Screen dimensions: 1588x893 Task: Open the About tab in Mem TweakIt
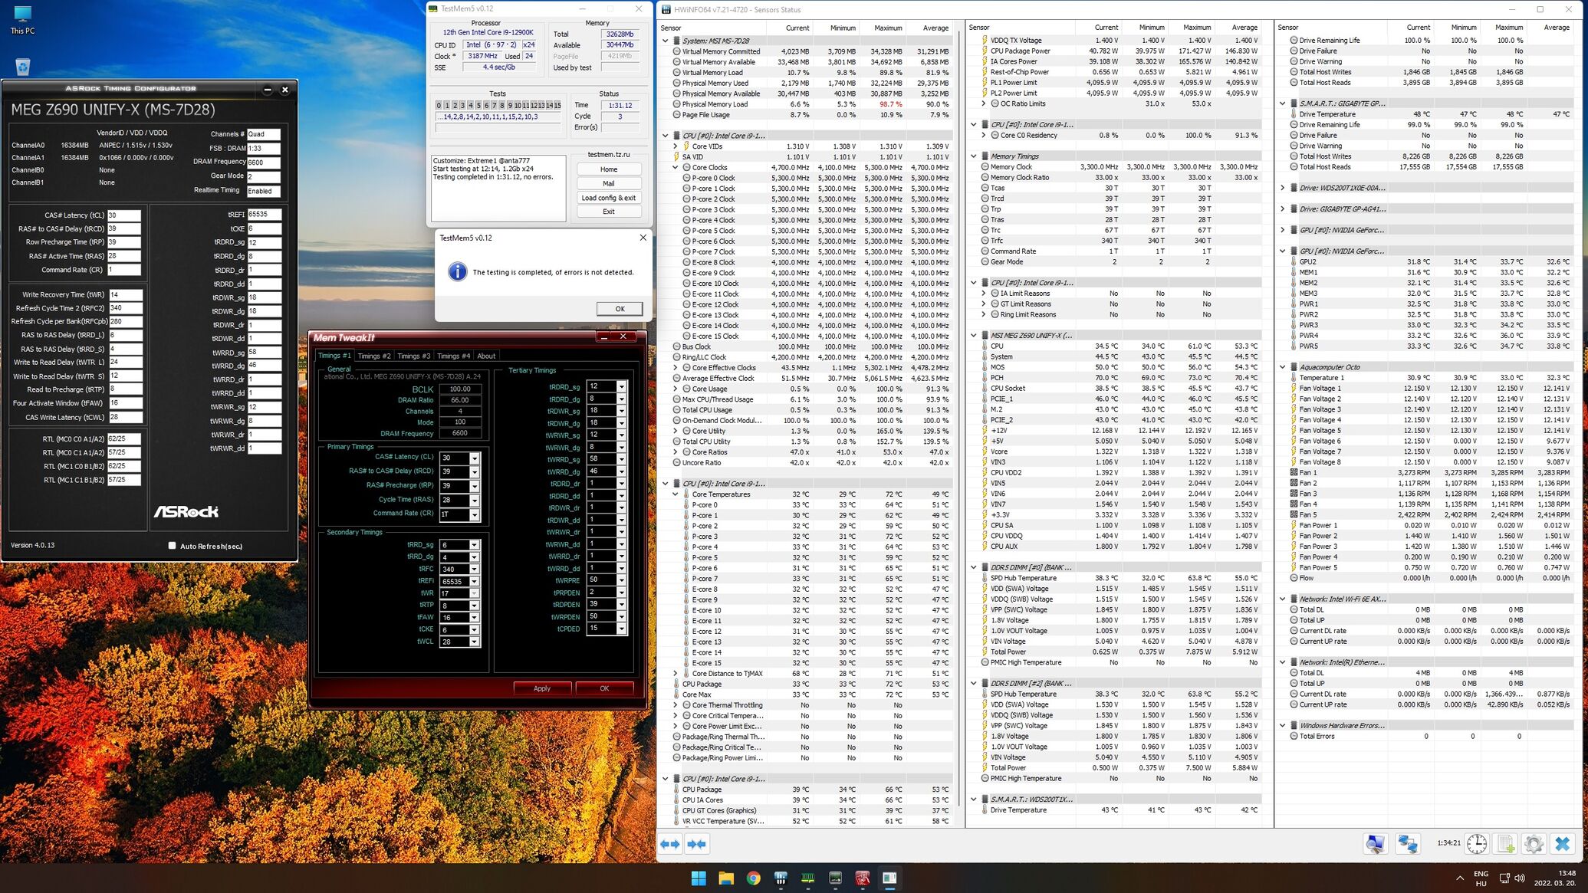point(486,356)
